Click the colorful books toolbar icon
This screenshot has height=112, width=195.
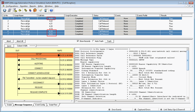30,10
